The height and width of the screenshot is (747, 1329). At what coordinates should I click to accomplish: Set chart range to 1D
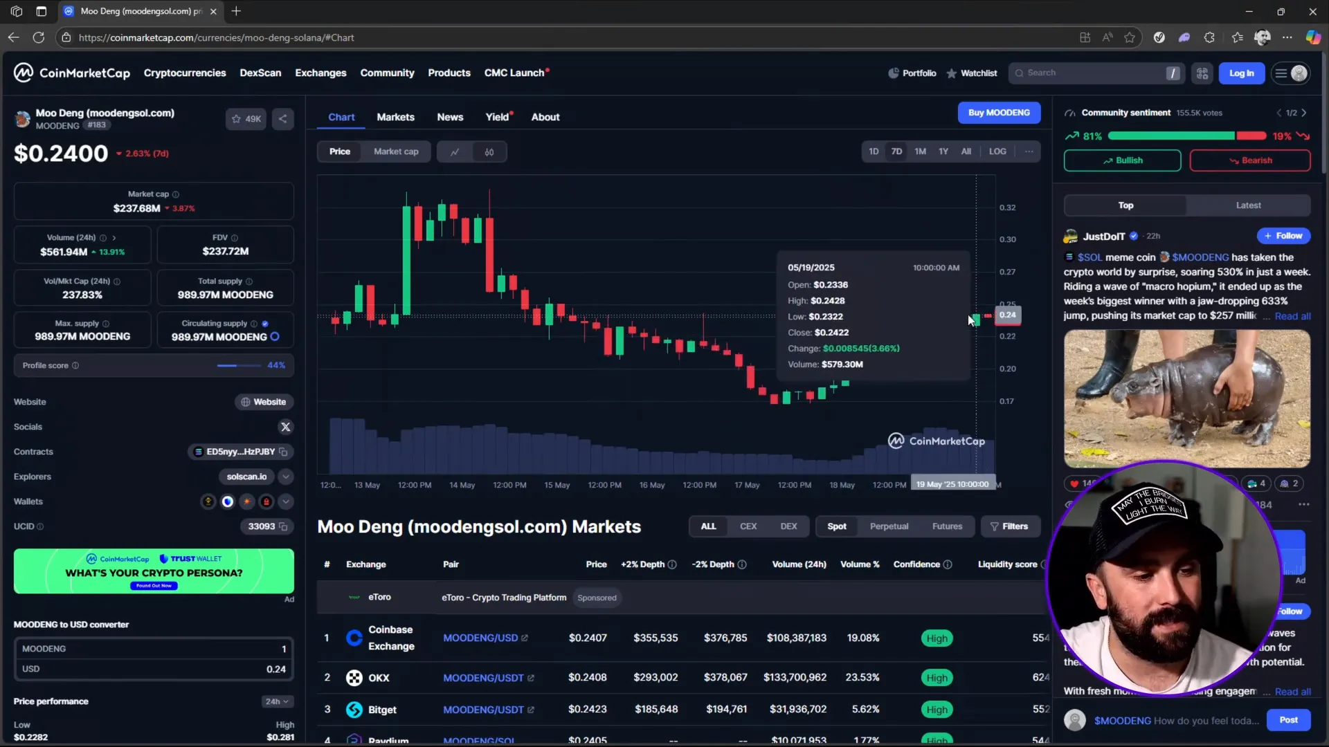874,151
